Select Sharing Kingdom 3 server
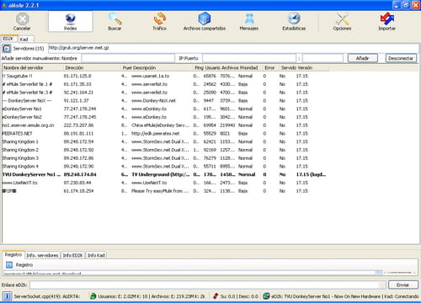Image resolution: width=421 pixels, height=303 pixels. tap(166, 158)
